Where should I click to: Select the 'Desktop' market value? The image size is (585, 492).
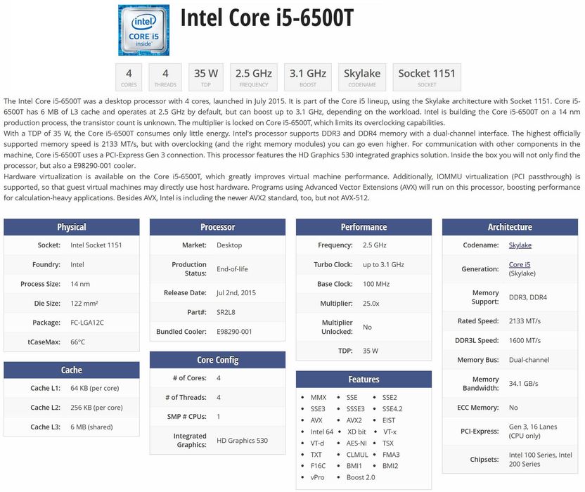[x=229, y=245]
